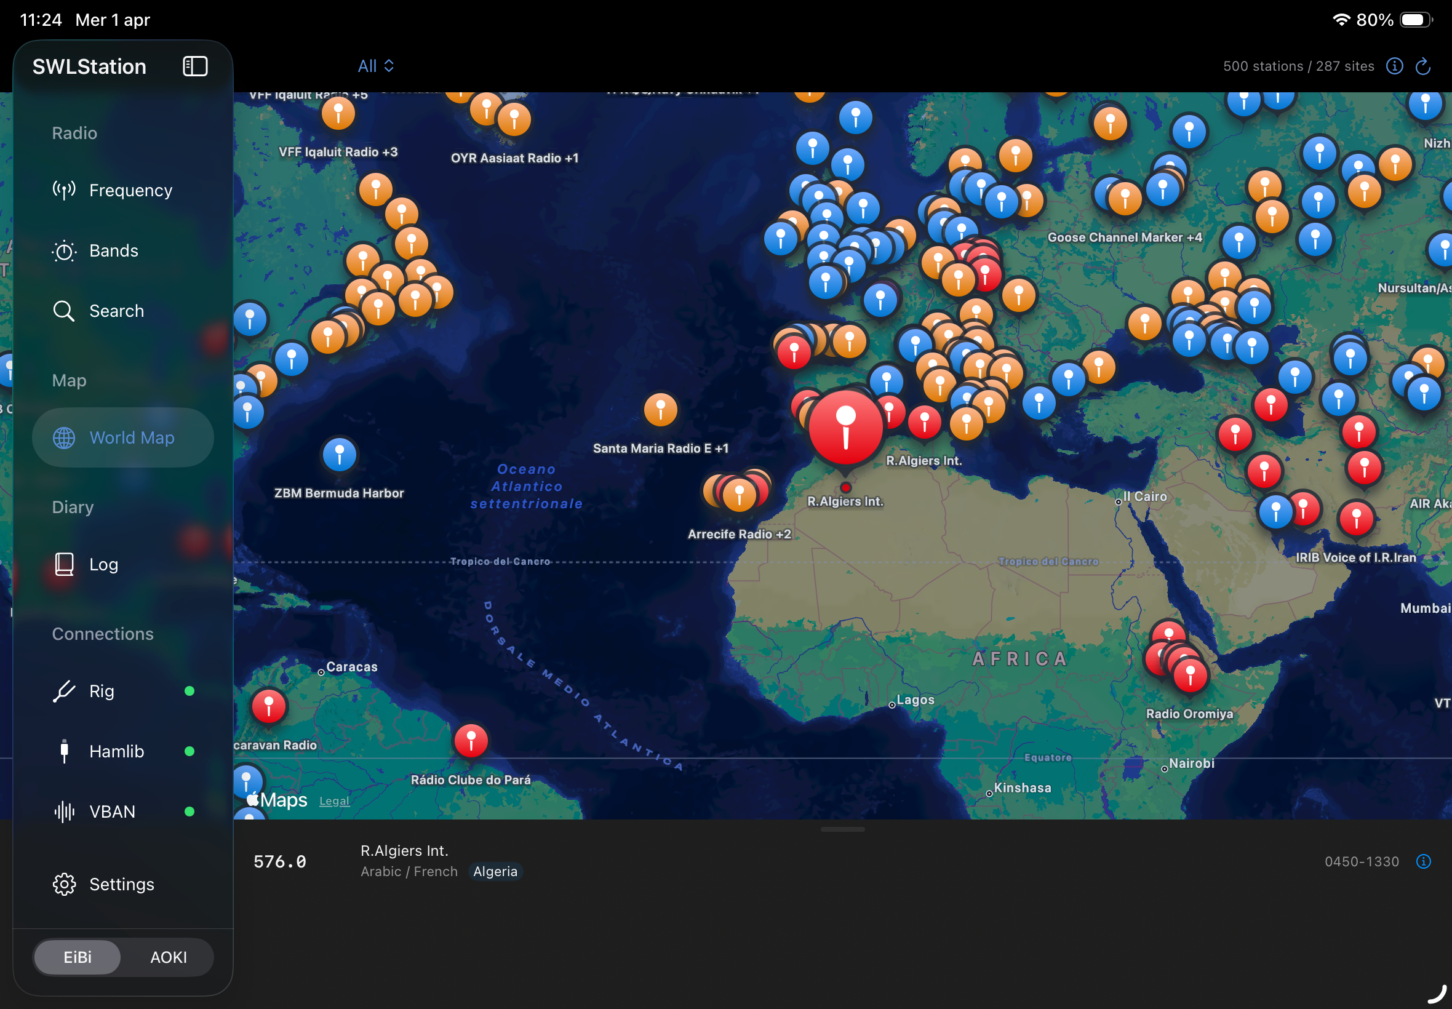Open the Search panel

pos(116,311)
